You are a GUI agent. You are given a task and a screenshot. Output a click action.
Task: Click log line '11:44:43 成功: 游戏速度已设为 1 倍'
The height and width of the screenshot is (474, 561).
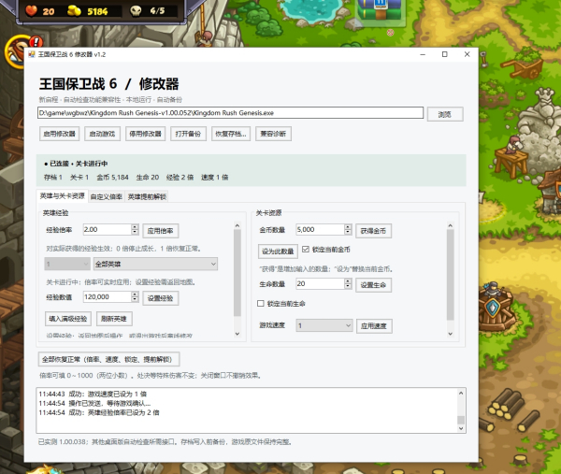click(x=93, y=394)
